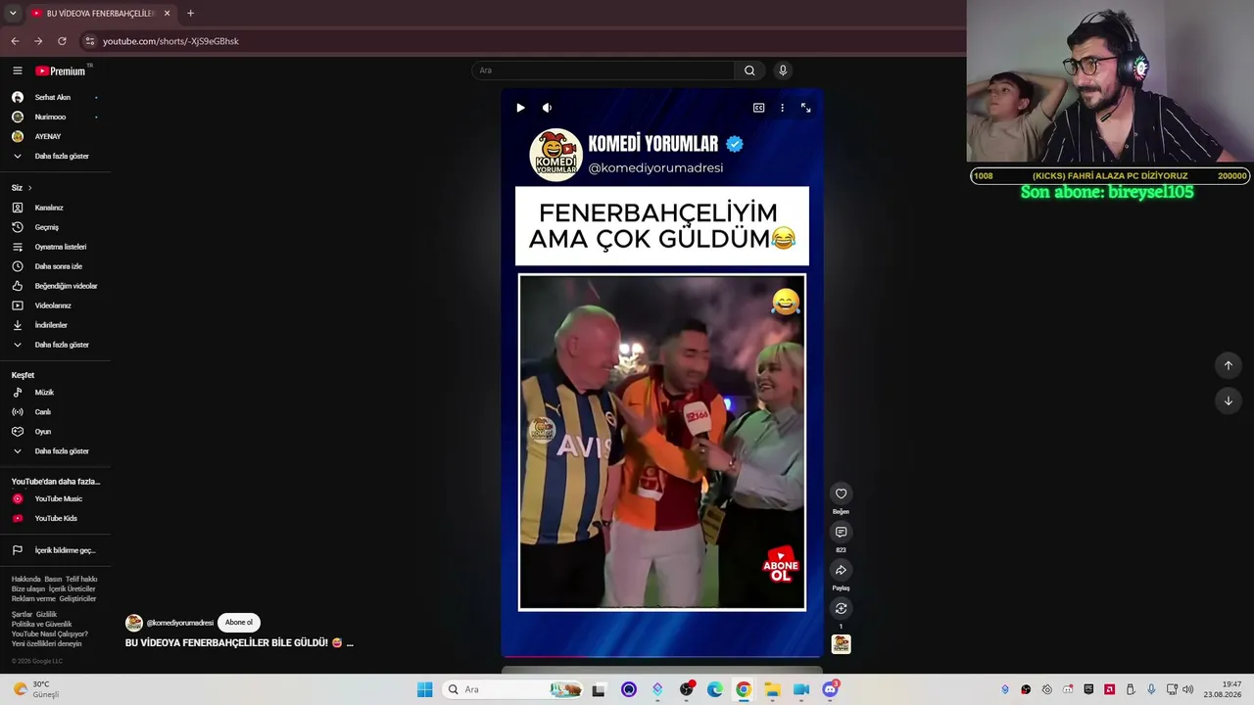
Task: Open the Short's three-dot more menu
Action: pyautogui.click(x=782, y=108)
